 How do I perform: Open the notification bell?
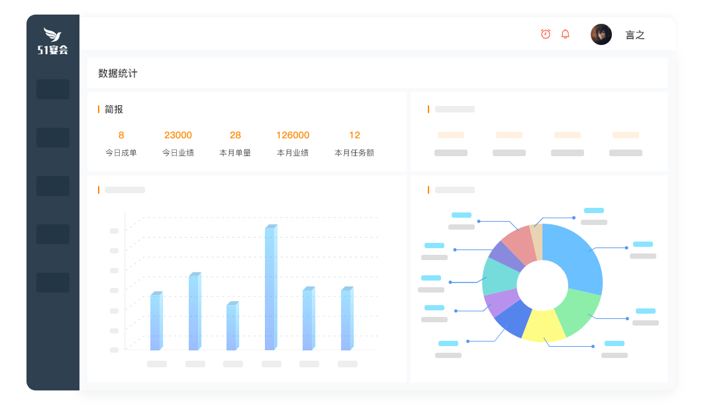[565, 34]
